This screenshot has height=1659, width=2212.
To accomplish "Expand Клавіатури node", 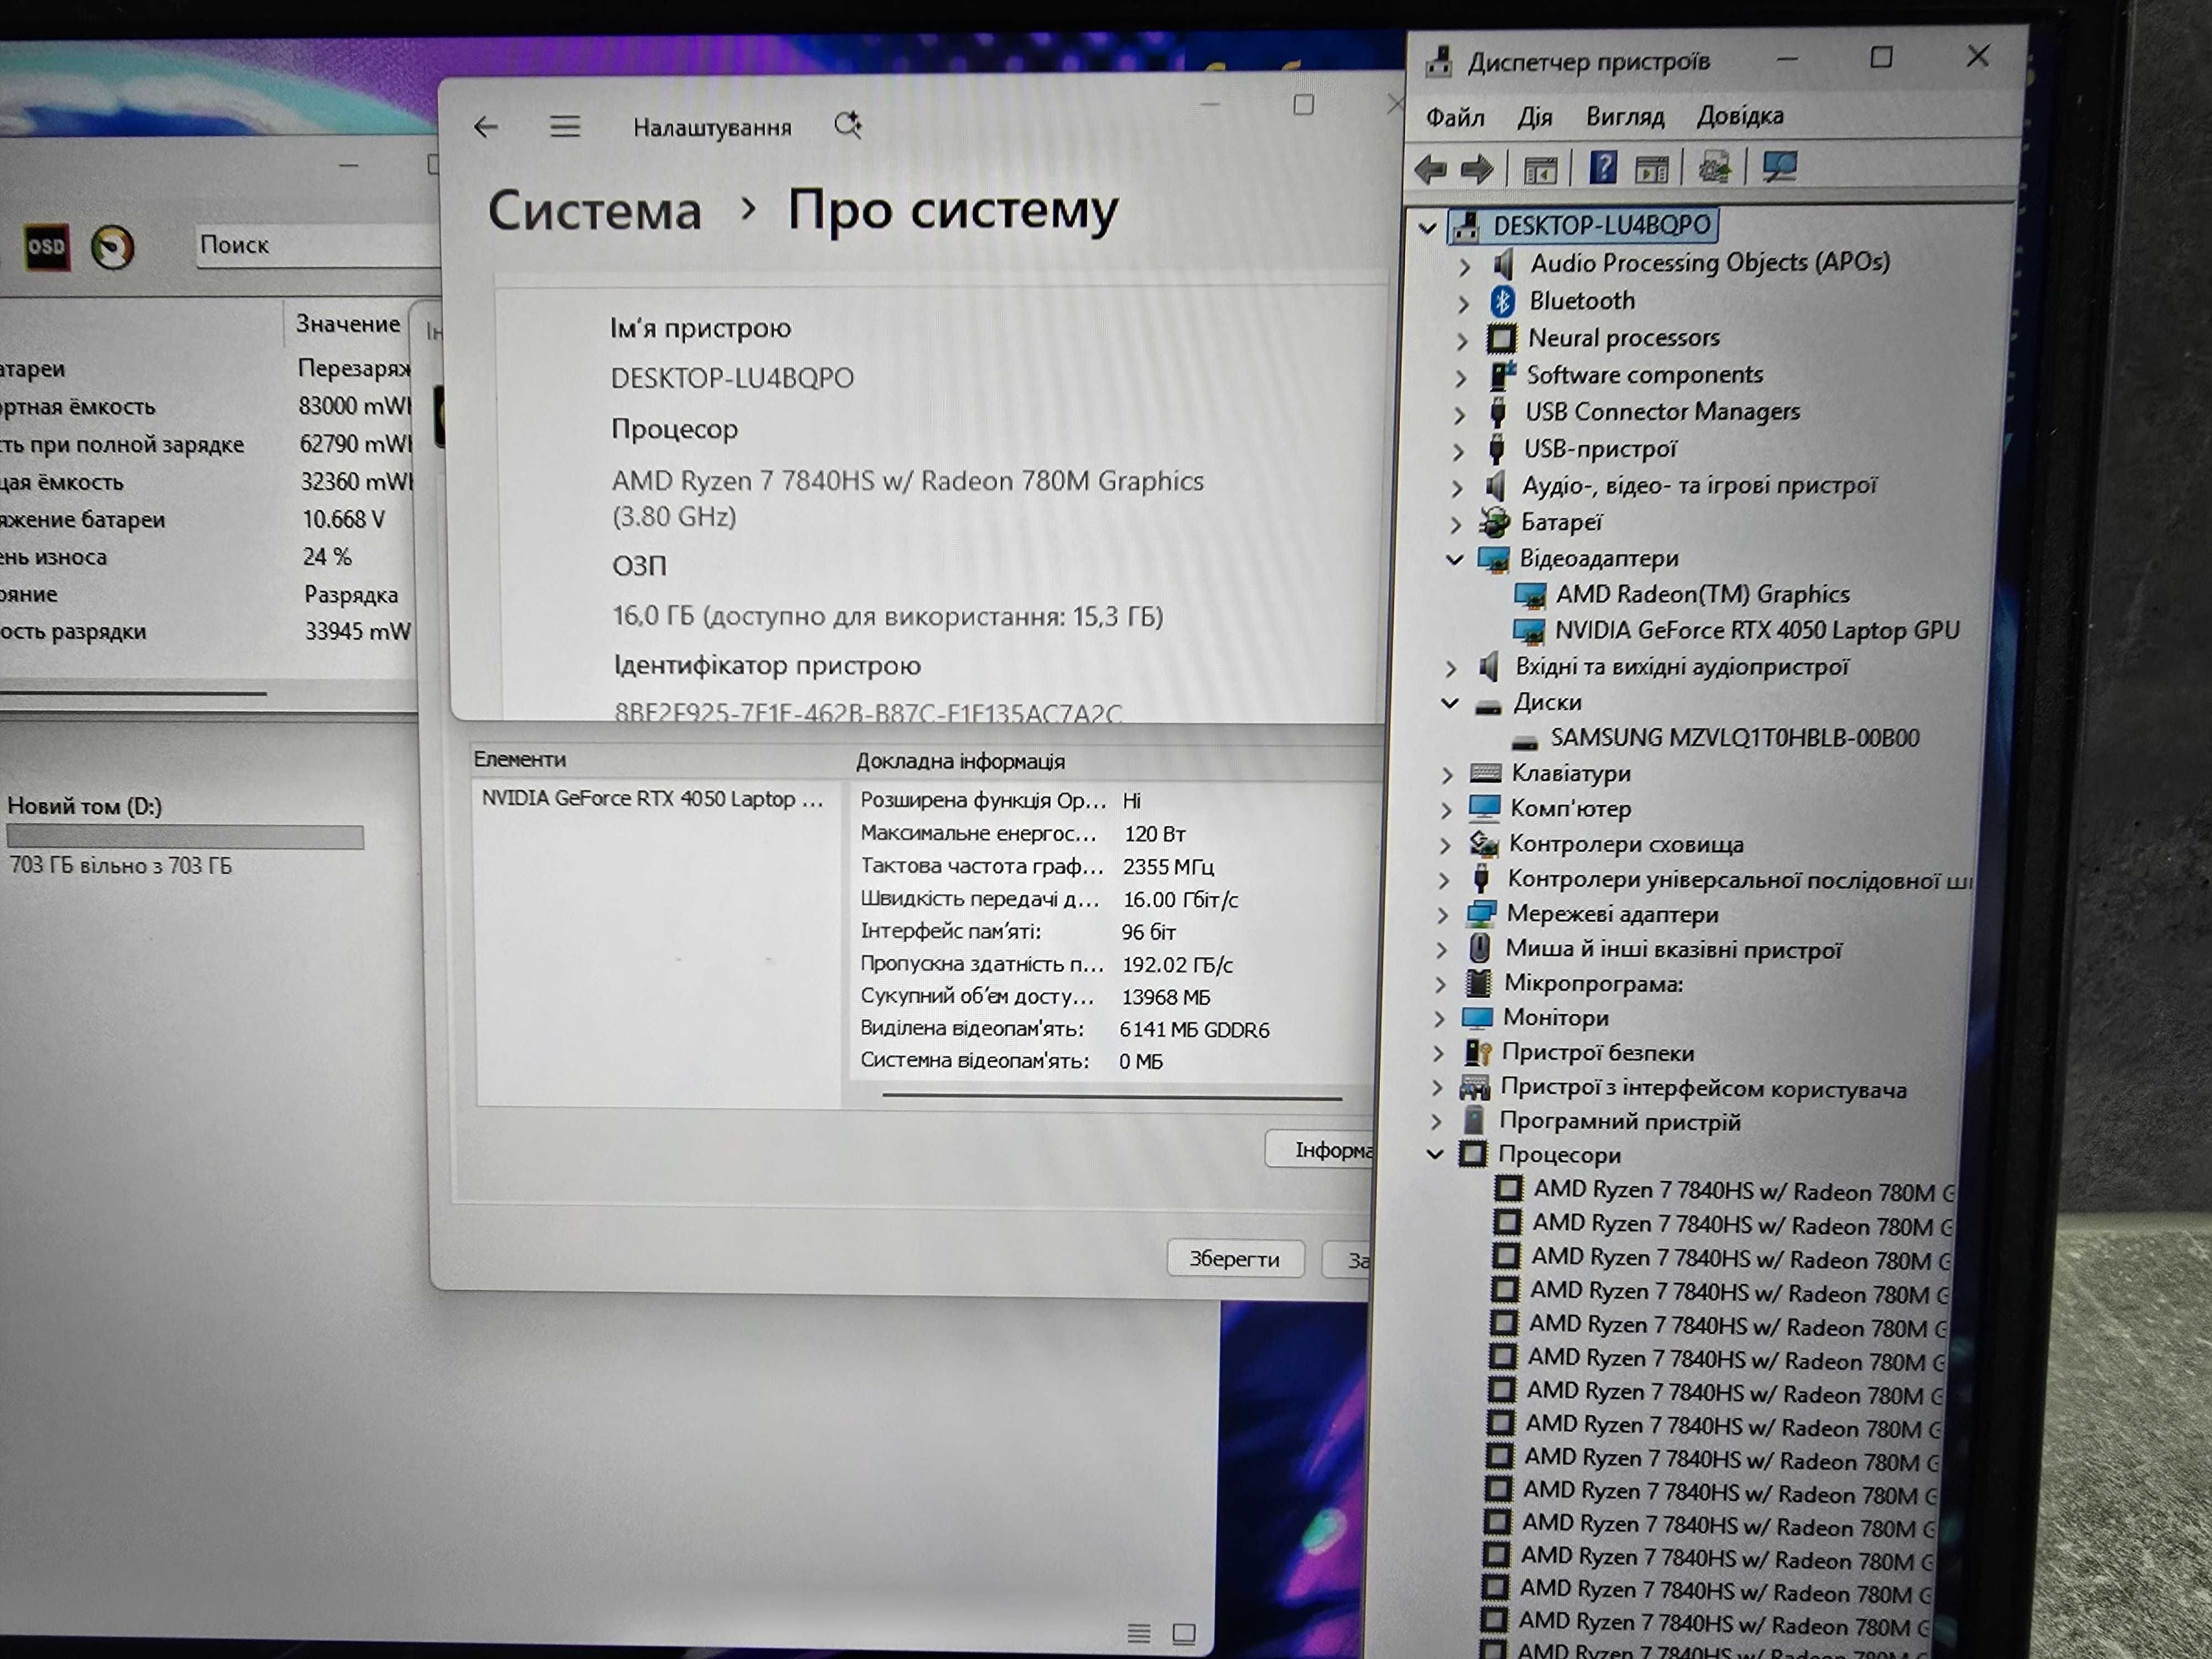I will (x=1447, y=774).
